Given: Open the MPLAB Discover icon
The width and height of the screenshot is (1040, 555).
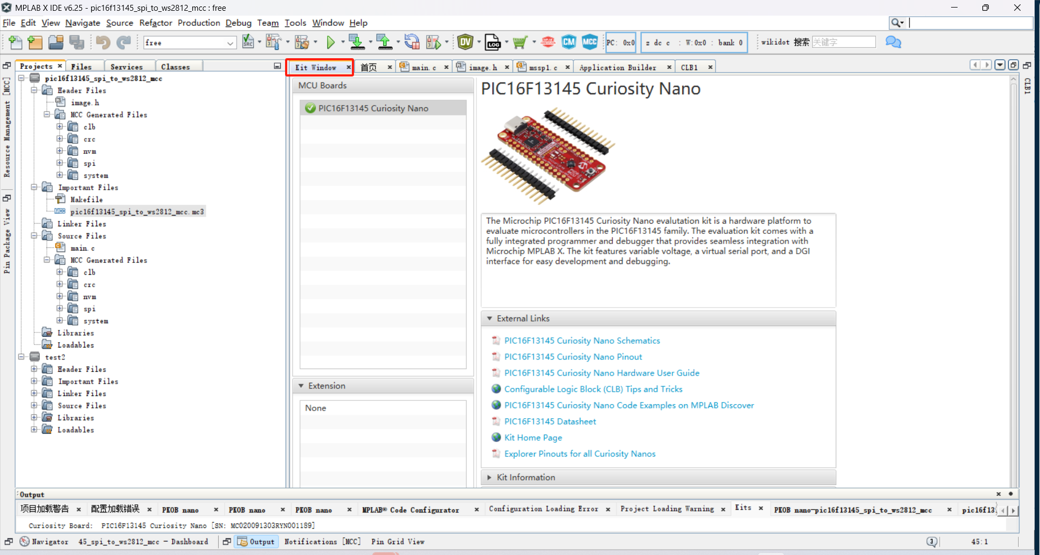Looking at the screenshot, I should pos(548,42).
